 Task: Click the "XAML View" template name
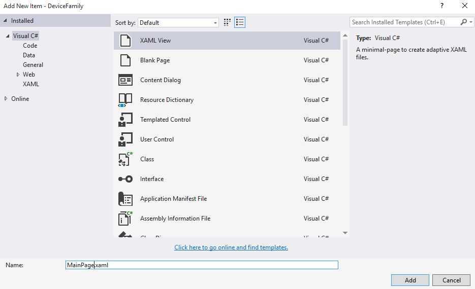point(155,41)
